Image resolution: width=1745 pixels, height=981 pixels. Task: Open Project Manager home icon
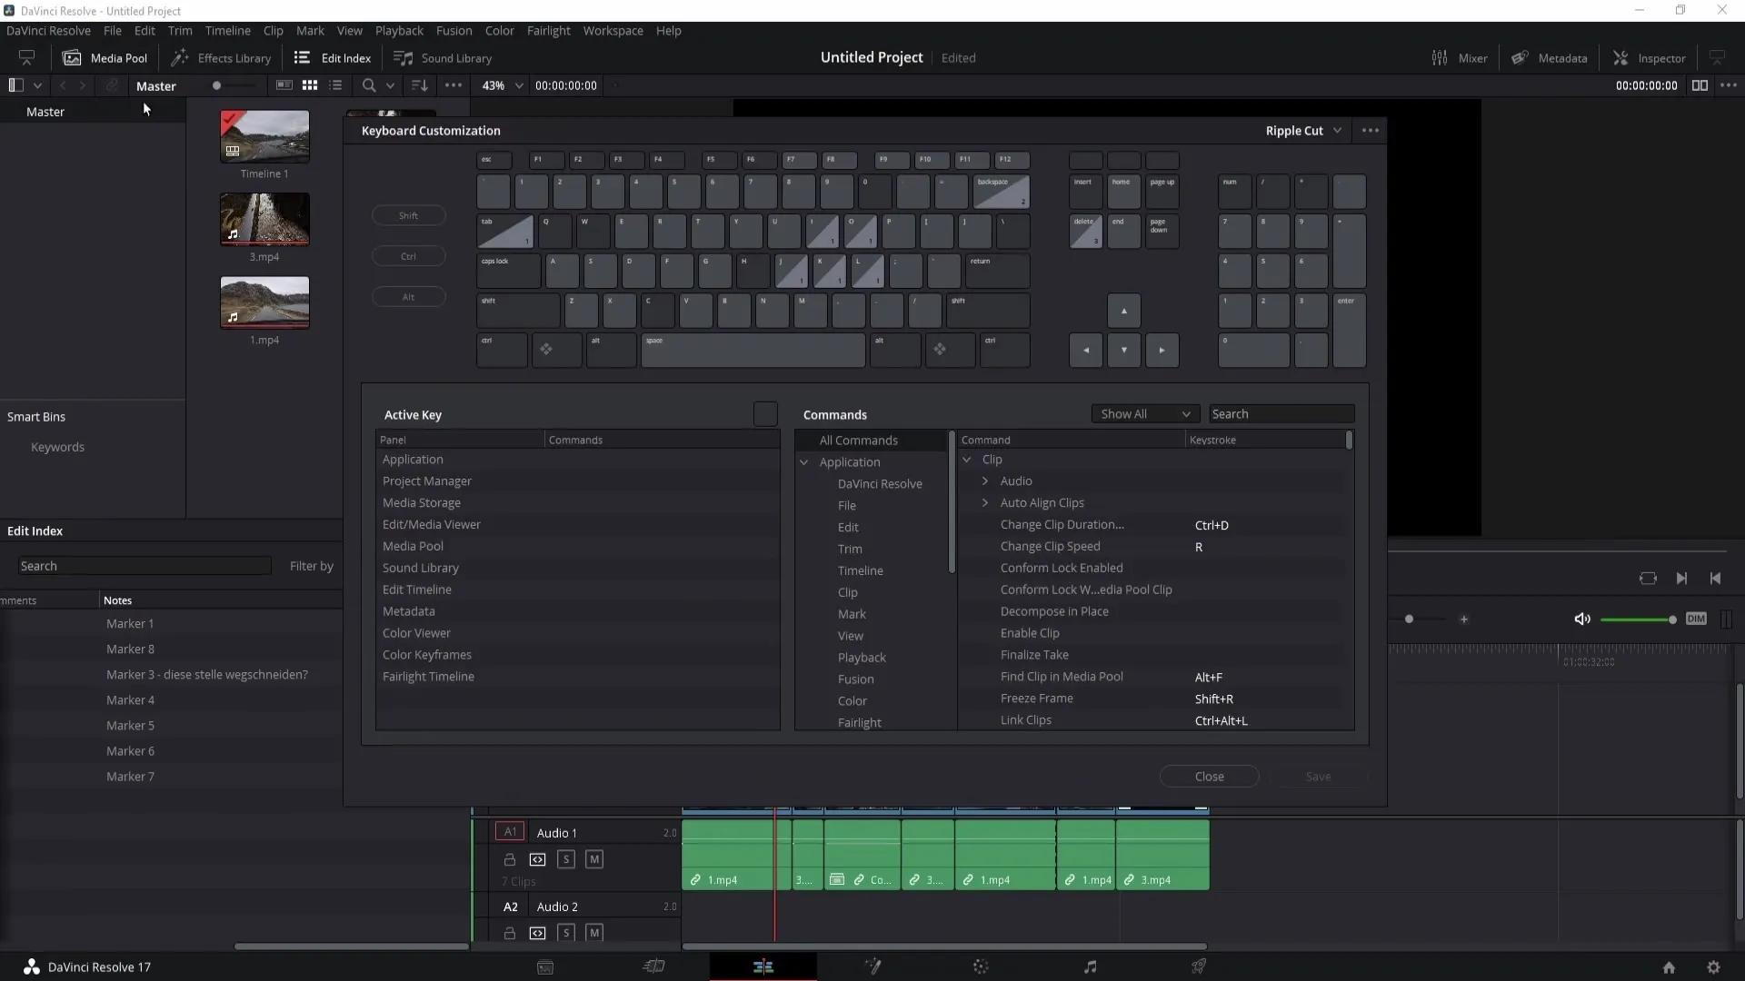[x=1669, y=967]
